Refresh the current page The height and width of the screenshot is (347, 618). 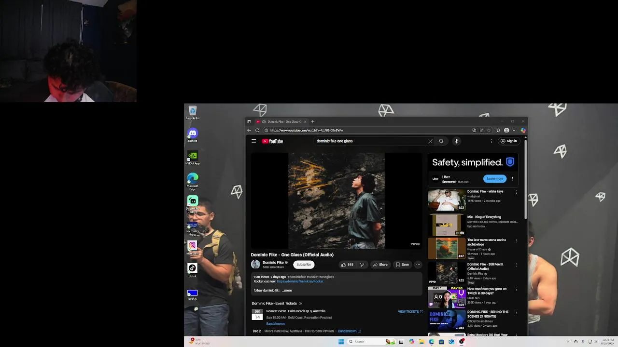(257, 130)
